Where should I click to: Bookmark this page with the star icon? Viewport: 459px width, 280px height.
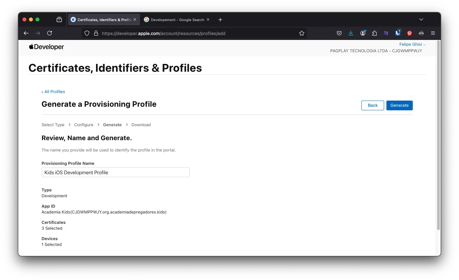tap(302, 33)
